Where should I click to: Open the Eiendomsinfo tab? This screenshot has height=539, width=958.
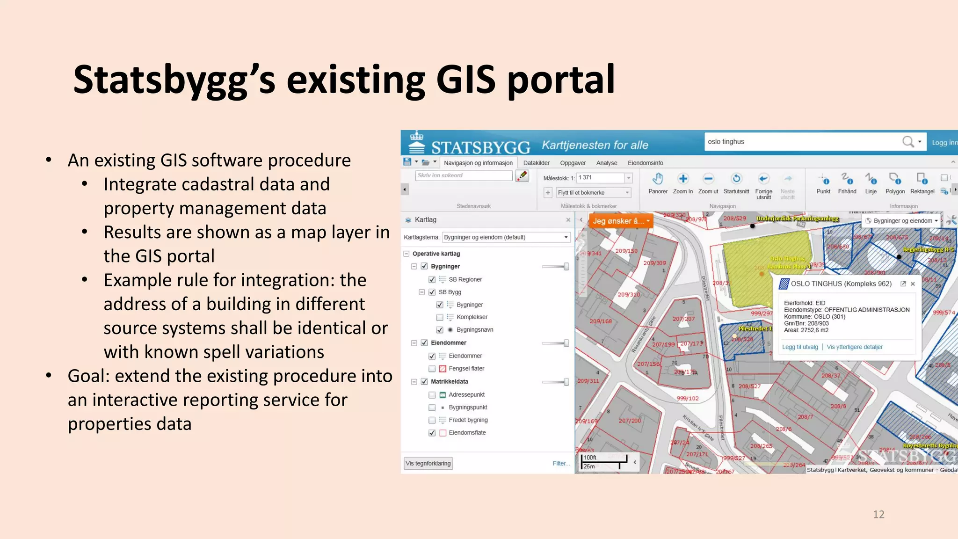645,163
